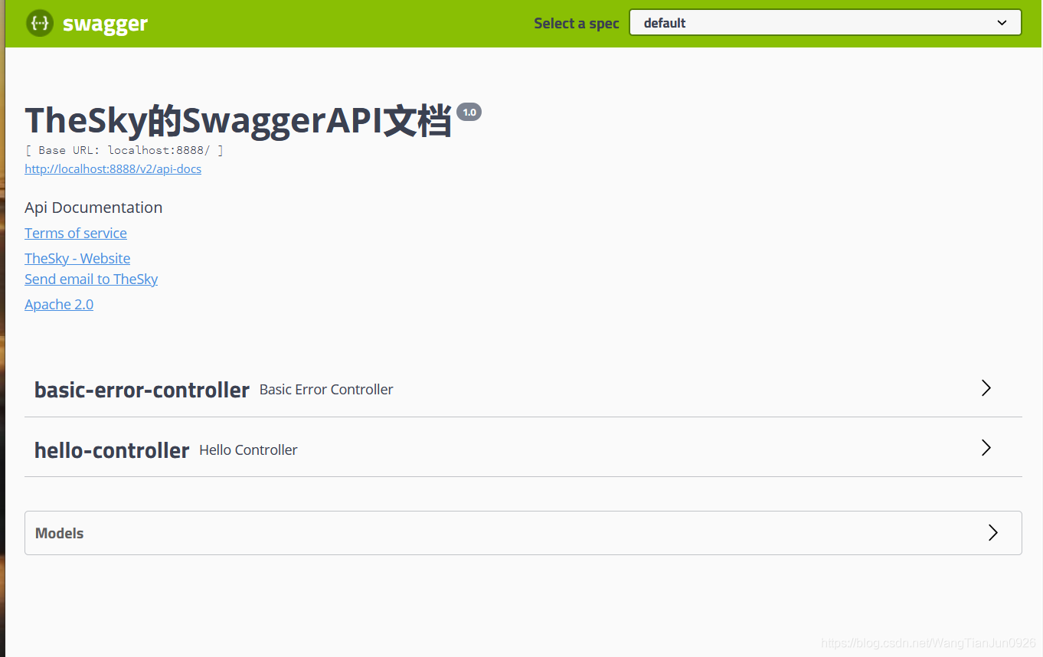Open the Select a spec dropdown
Image resolution: width=1043 pixels, height=657 pixels.
[x=825, y=23]
